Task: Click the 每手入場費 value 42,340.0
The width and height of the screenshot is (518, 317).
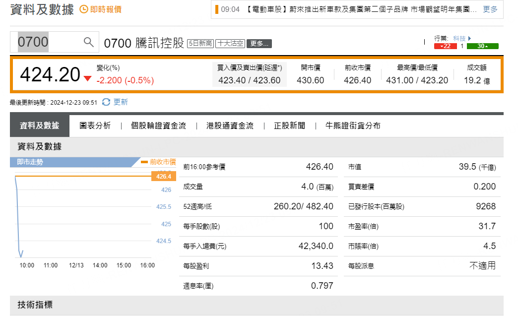Action: coord(316,246)
